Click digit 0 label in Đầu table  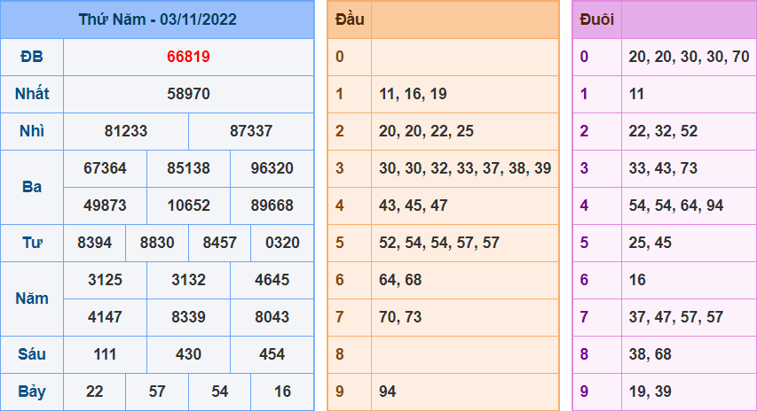(340, 57)
